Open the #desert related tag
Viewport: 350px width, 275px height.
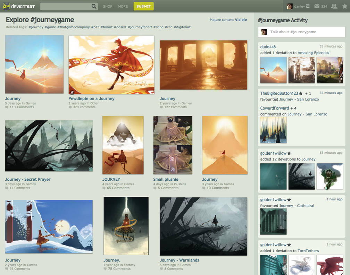point(120,27)
